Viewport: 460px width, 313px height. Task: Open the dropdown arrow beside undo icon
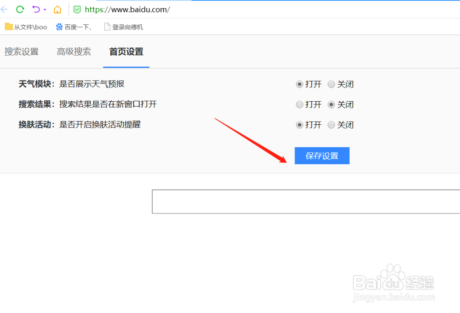45,10
